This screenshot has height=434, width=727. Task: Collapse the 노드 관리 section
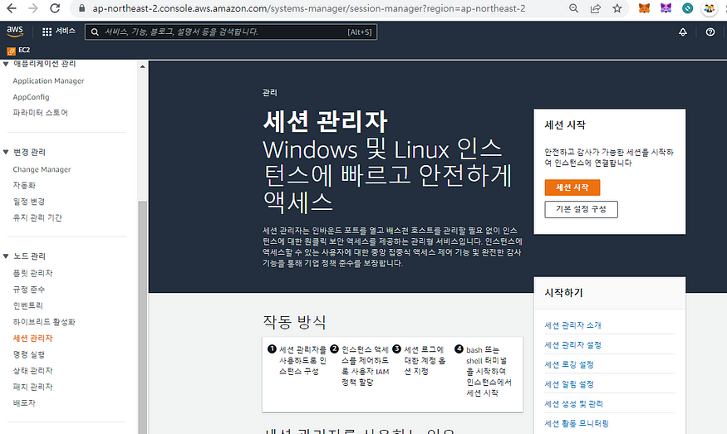click(6, 256)
